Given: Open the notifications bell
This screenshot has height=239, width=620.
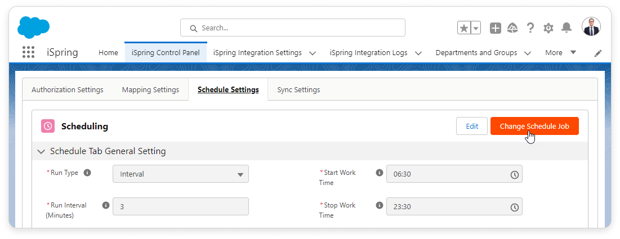Looking at the screenshot, I should point(567,28).
